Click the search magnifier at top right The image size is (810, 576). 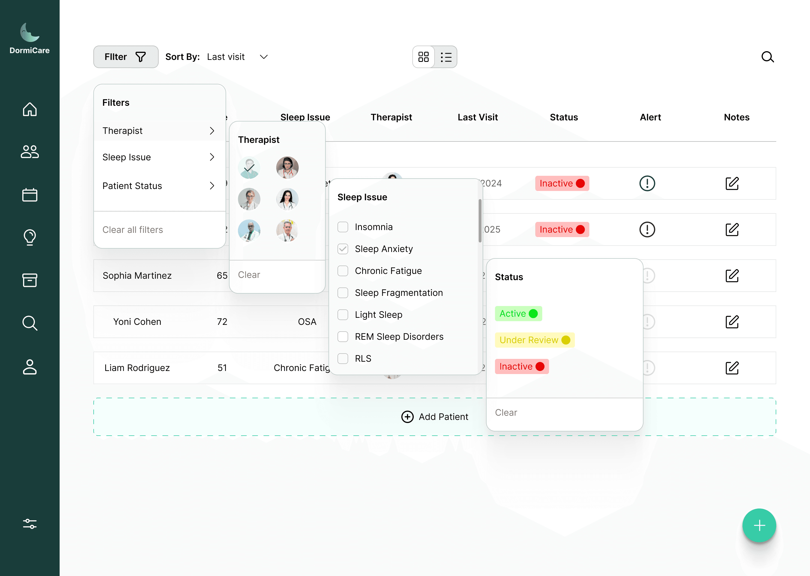pos(768,57)
